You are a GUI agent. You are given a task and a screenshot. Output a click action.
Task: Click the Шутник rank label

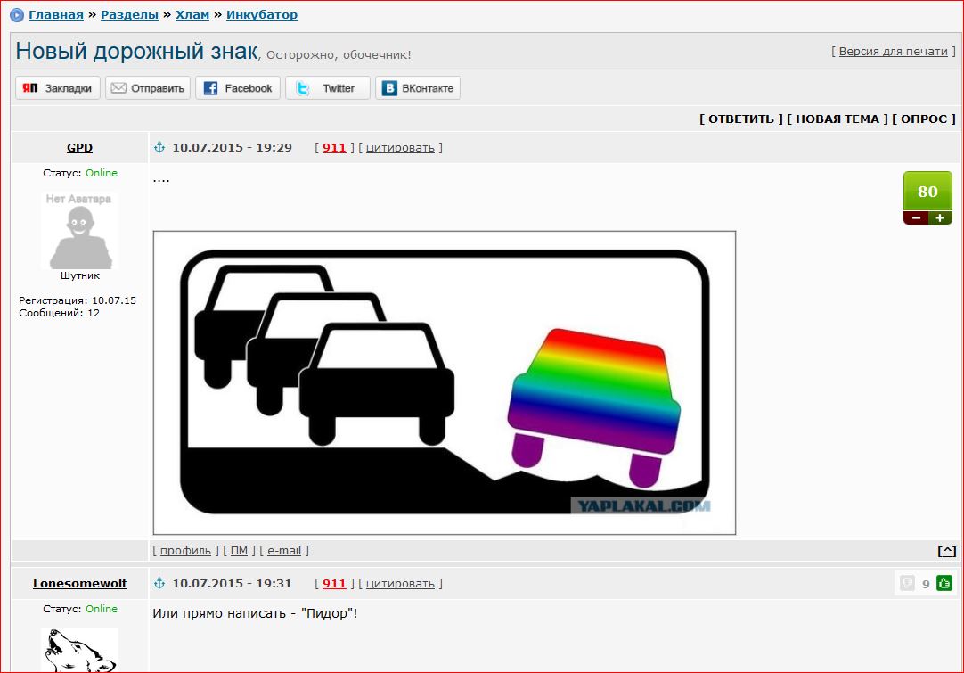coord(80,275)
